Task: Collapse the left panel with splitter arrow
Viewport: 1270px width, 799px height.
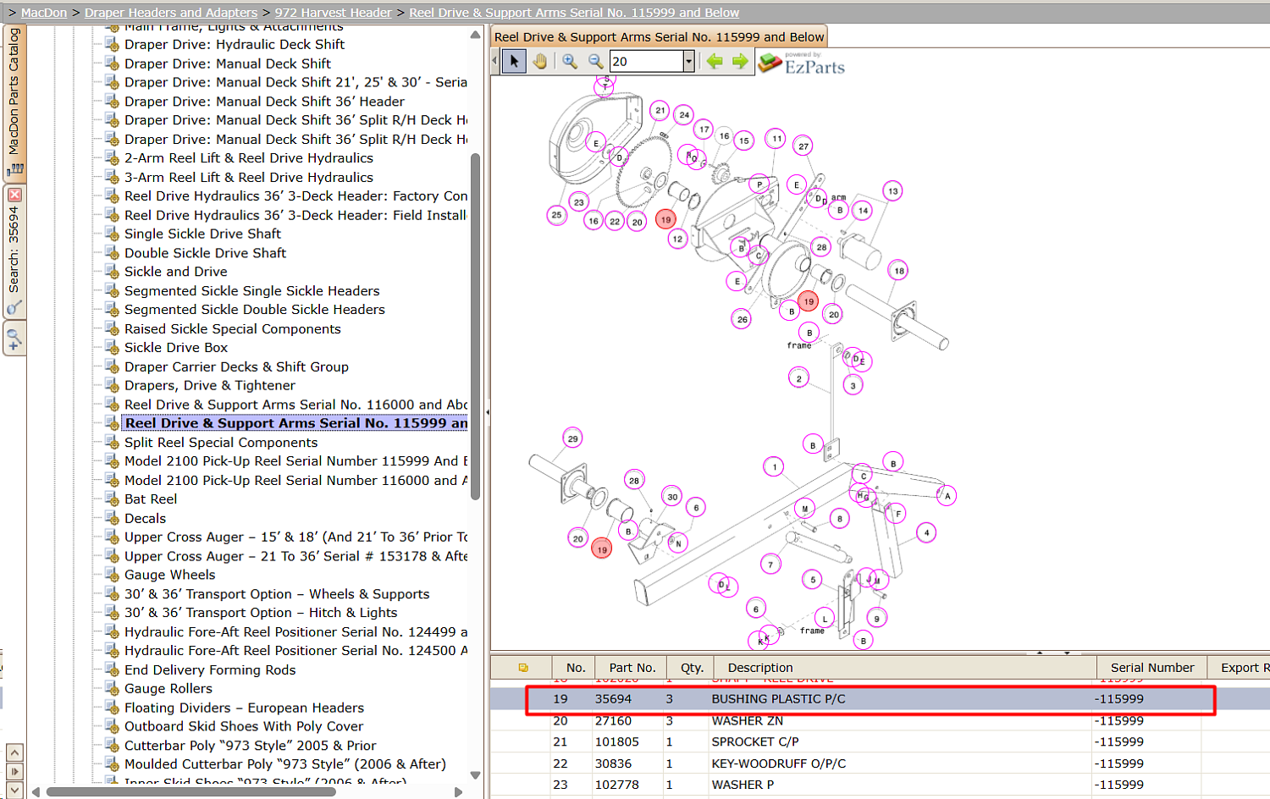Action: [488, 412]
